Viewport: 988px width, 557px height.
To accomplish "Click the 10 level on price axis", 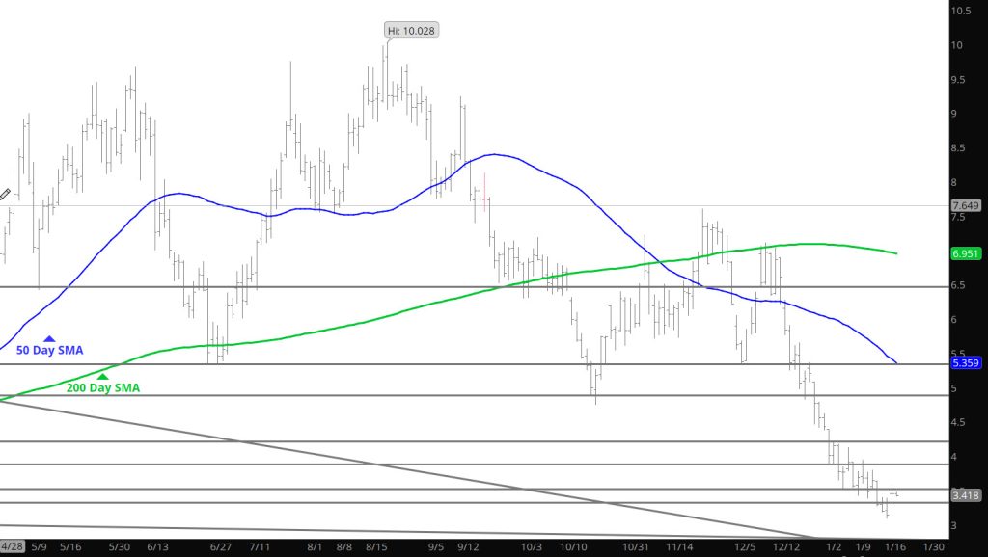I will pyautogui.click(x=959, y=45).
